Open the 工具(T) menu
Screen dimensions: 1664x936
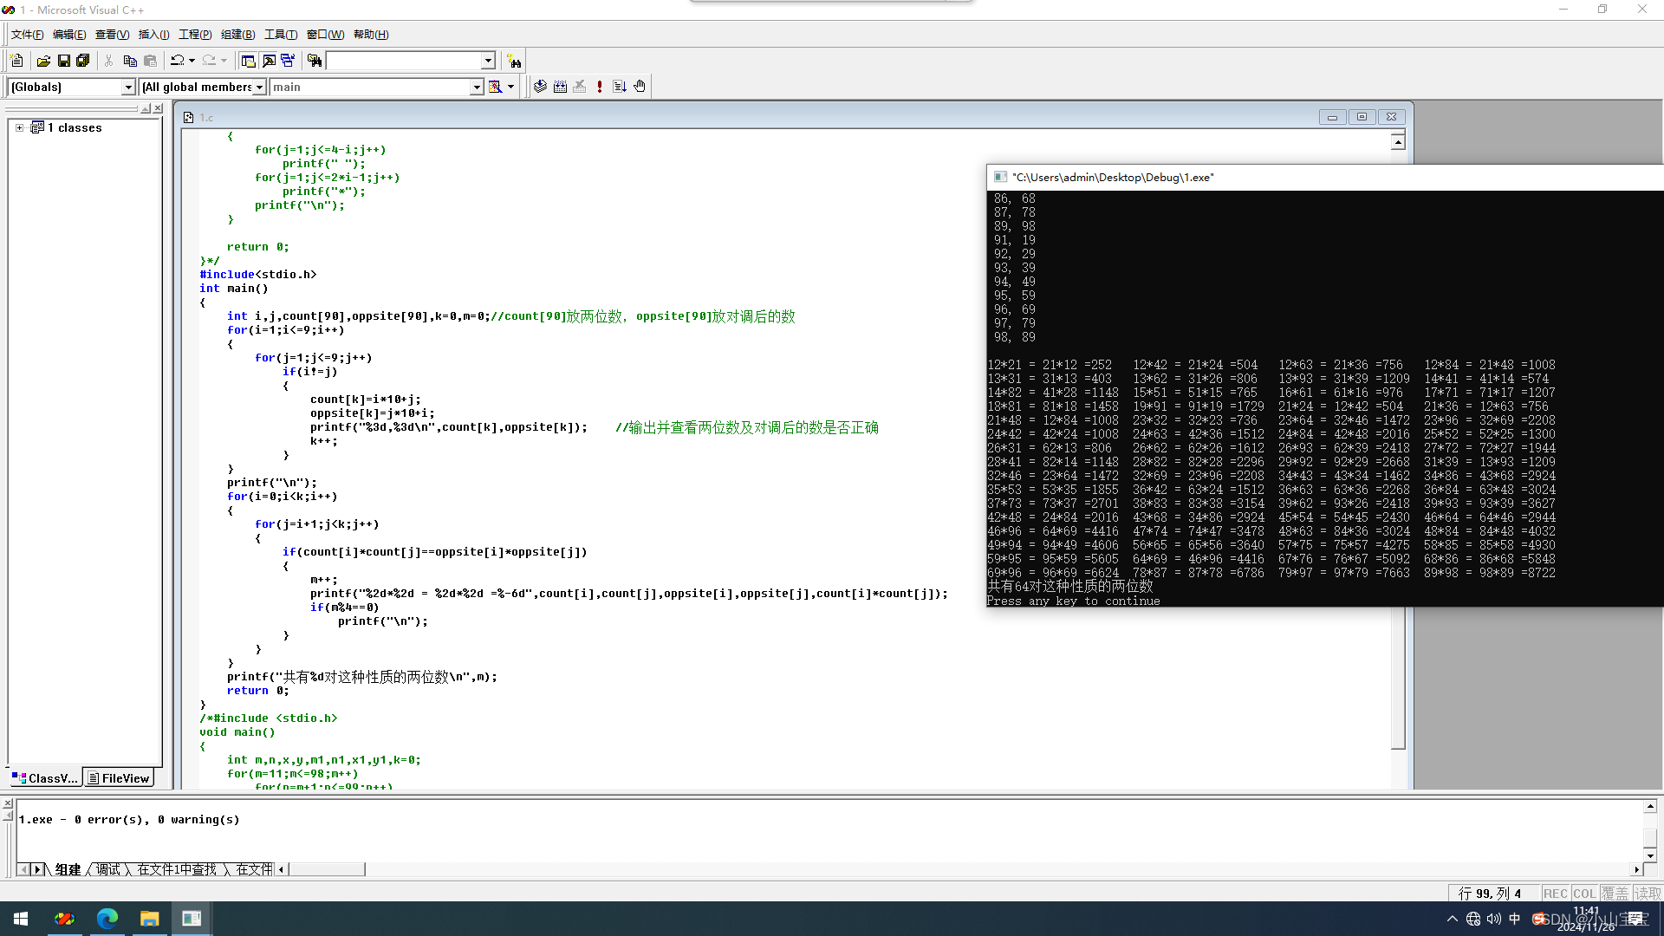pyautogui.click(x=281, y=35)
